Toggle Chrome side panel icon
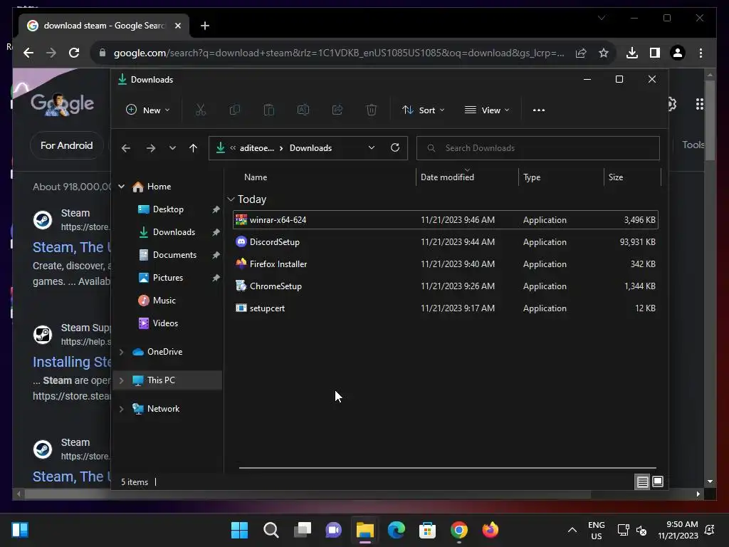 point(655,53)
